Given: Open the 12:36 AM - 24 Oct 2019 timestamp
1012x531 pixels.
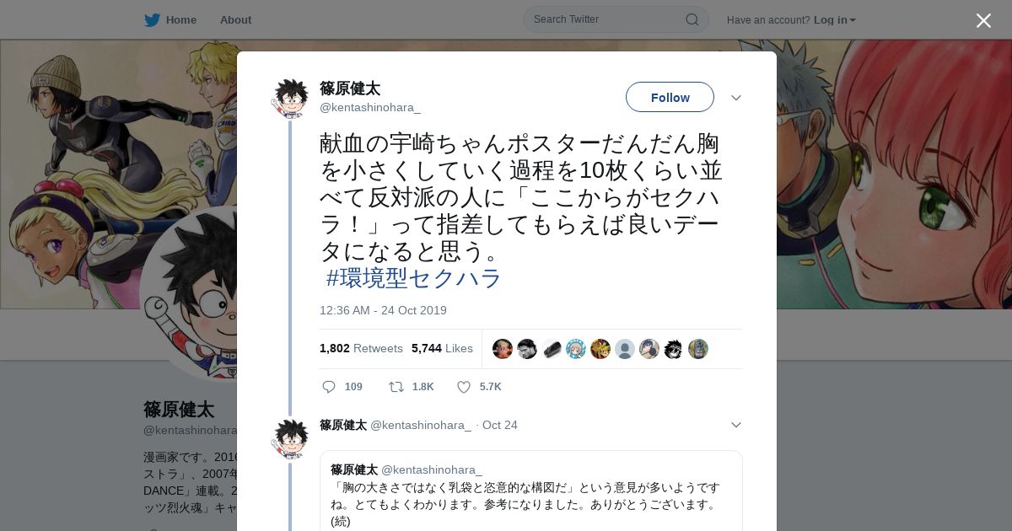Looking at the screenshot, I should [383, 310].
